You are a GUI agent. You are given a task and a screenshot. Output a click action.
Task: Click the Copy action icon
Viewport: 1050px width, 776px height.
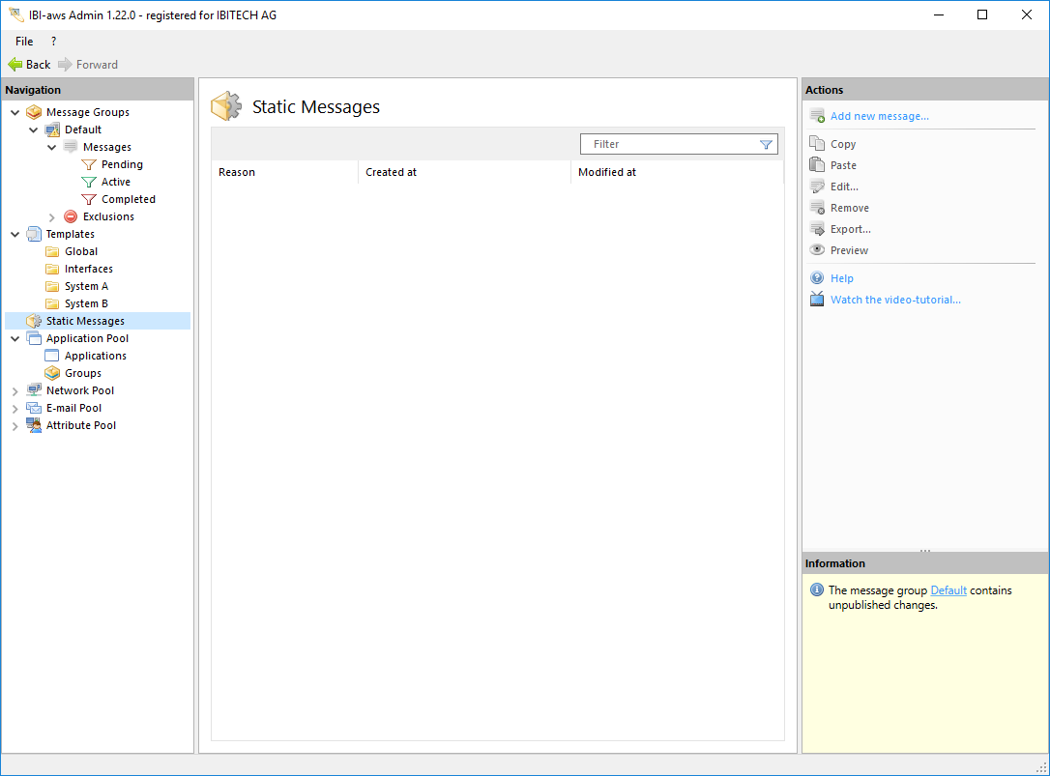click(x=817, y=144)
